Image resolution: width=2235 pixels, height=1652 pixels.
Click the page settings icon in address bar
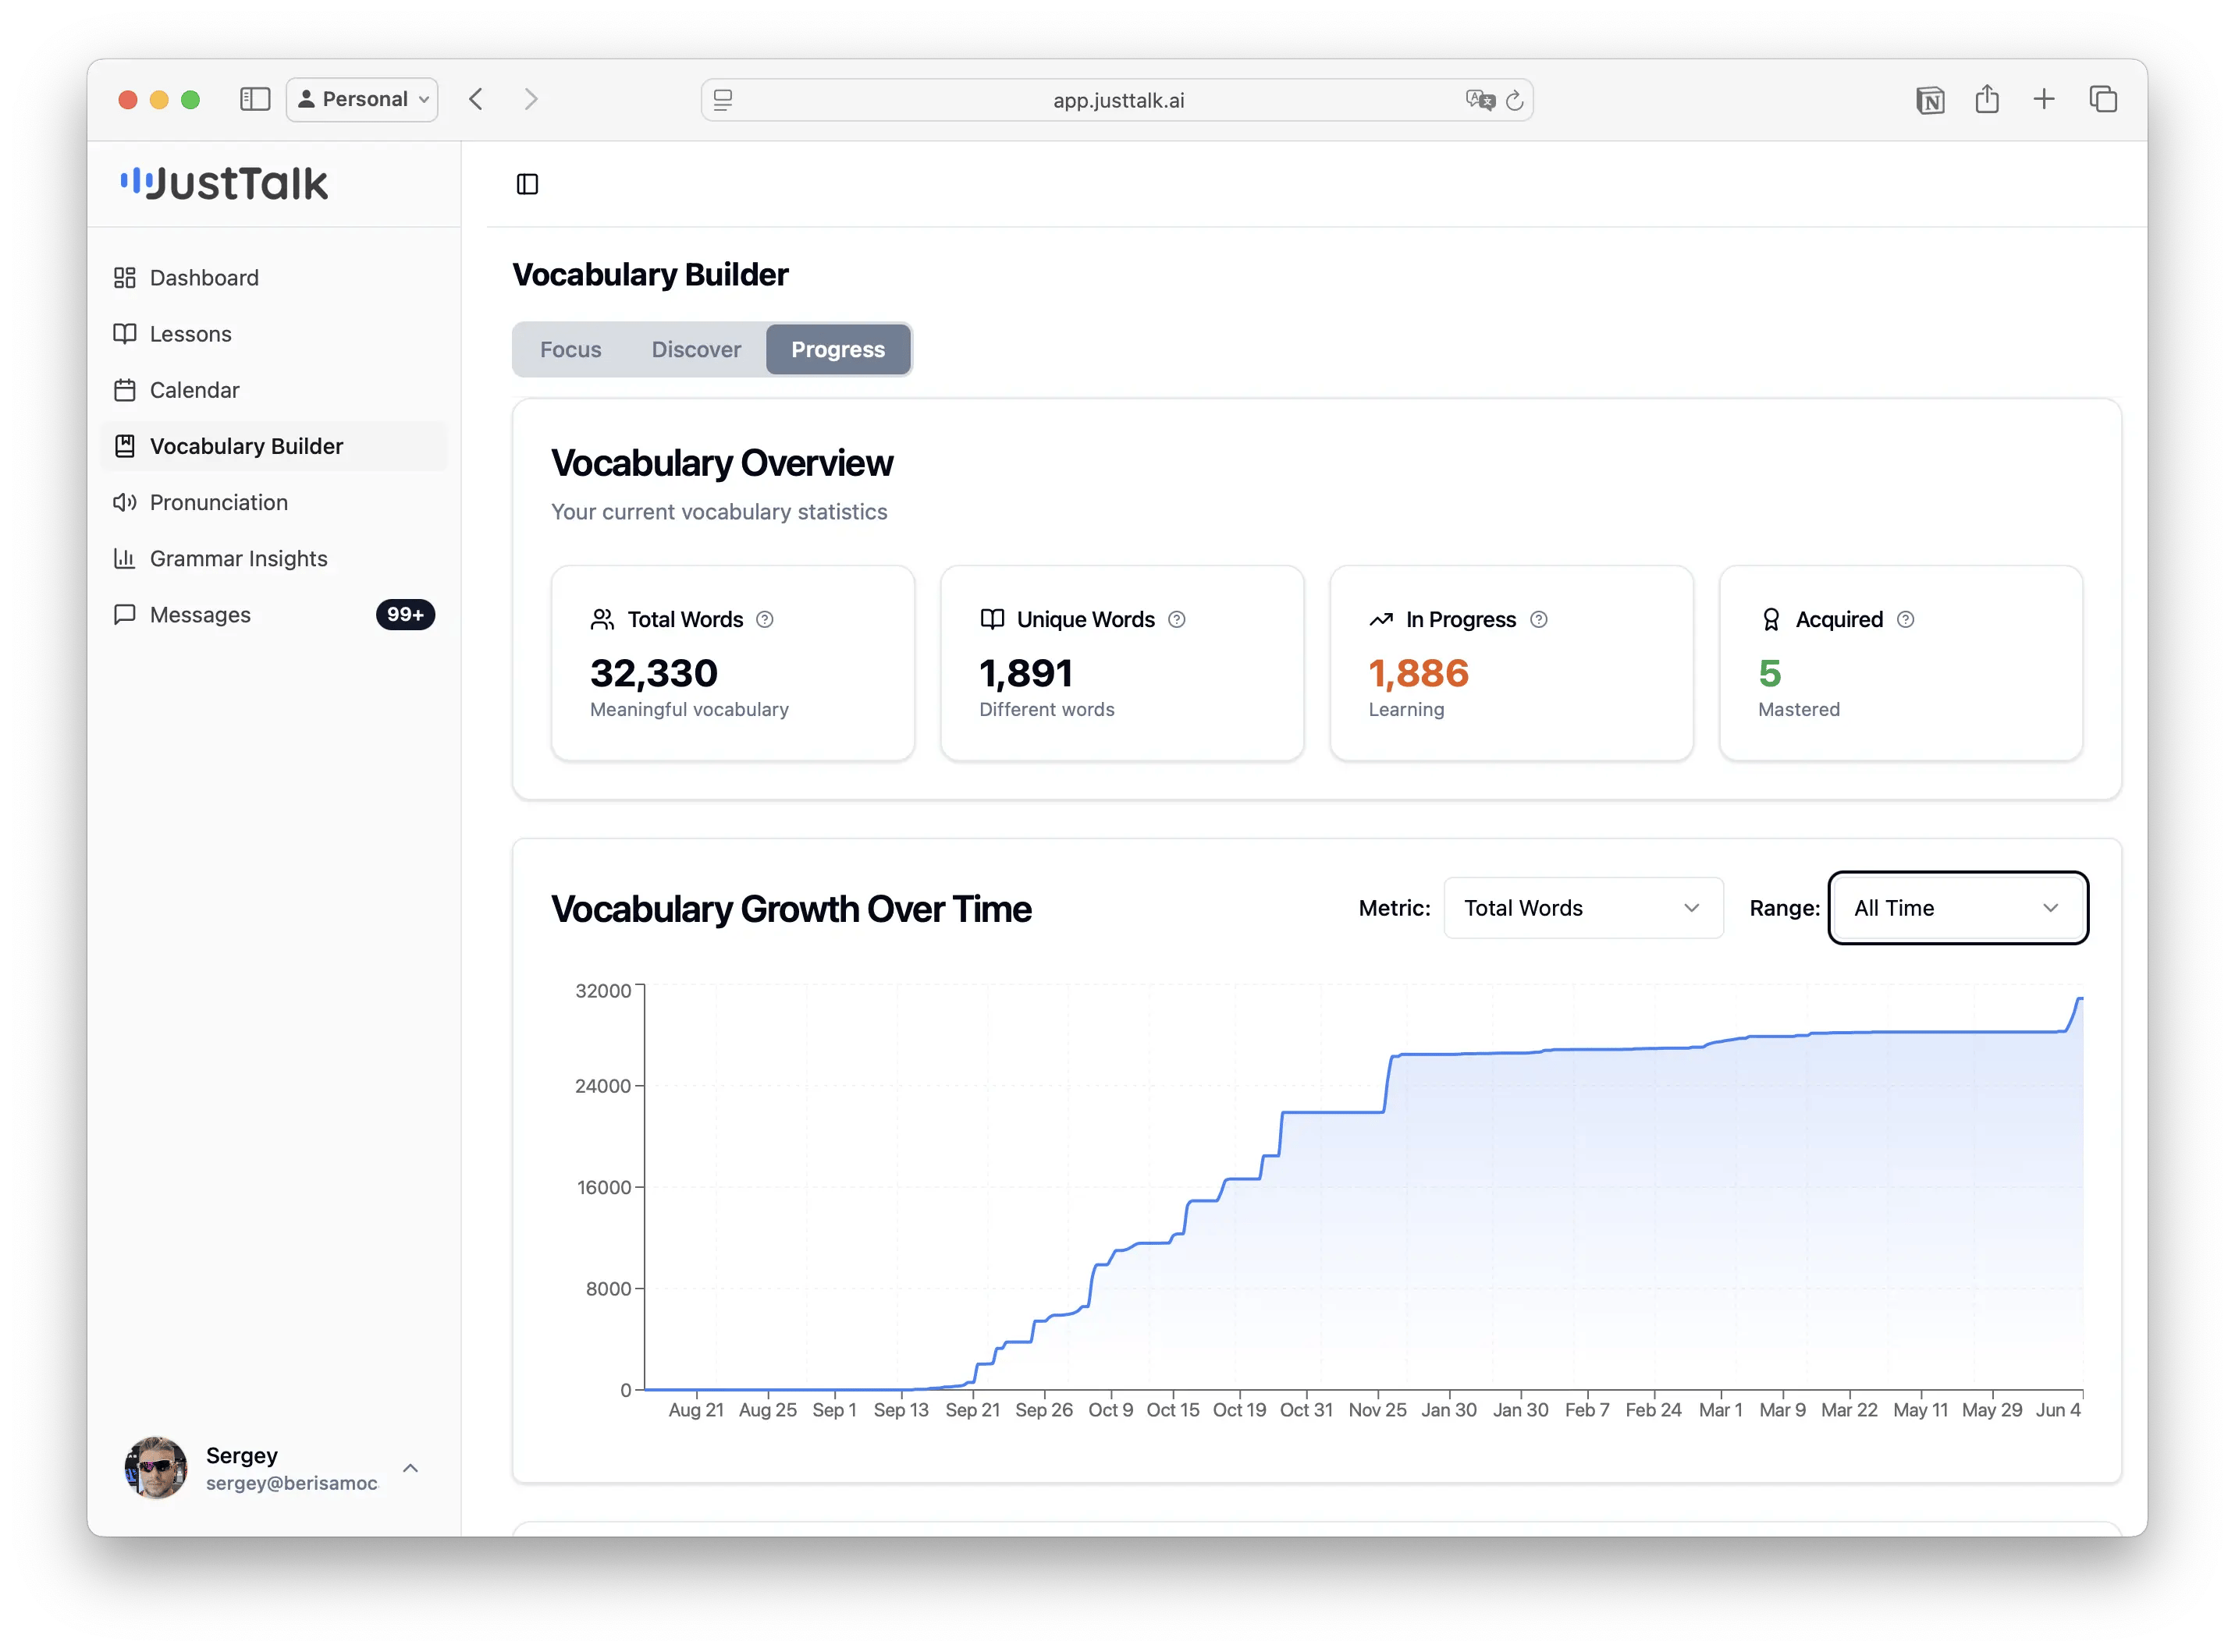pos(723,100)
